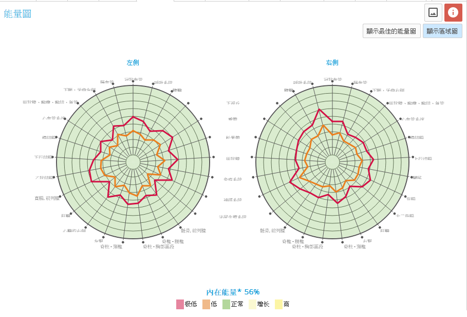Click the center of the right radar chart

(332, 162)
